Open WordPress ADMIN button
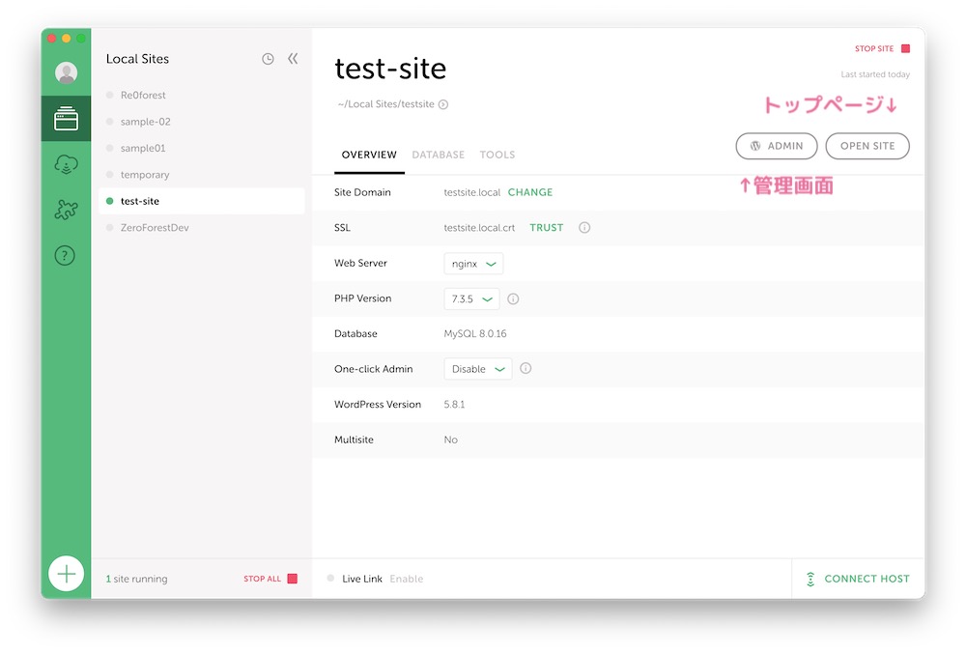966x653 pixels. click(x=777, y=146)
